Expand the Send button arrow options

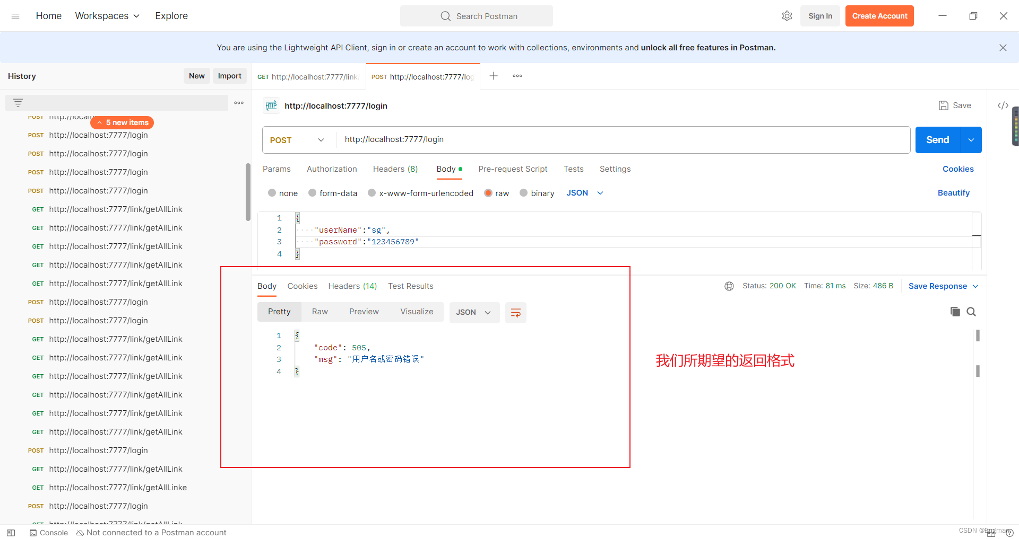(x=971, y=140)
